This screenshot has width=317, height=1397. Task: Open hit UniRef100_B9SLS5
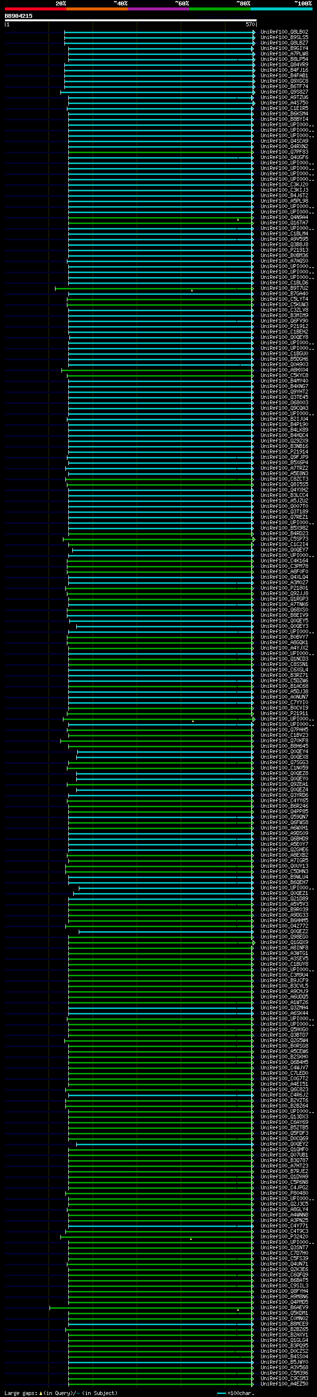[284, 38]
